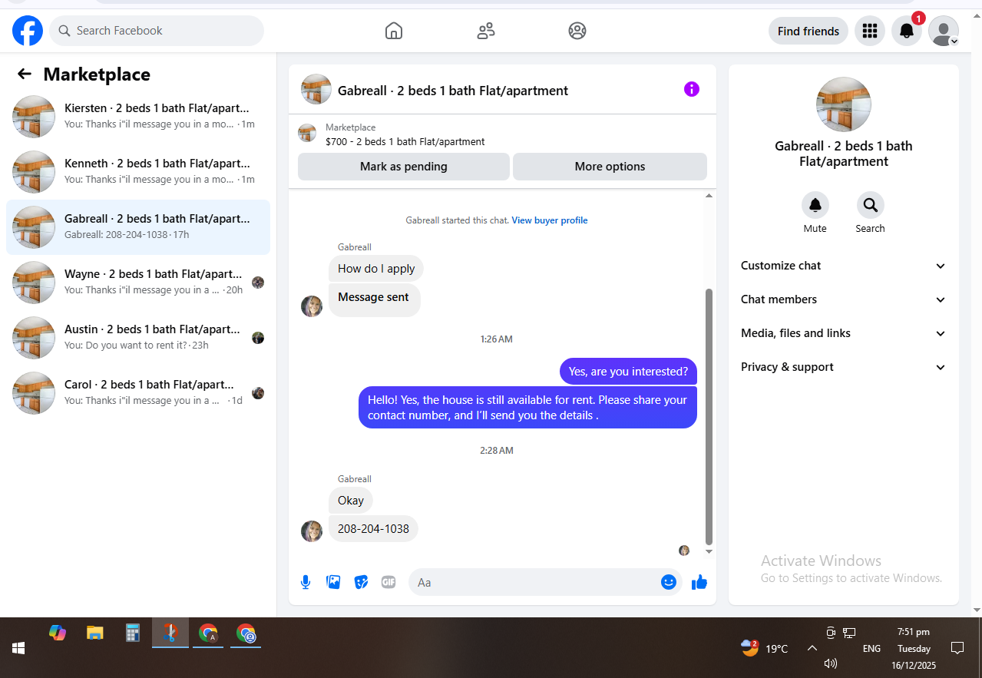Open the apps grid menu icon

click(x=870, y=31)
